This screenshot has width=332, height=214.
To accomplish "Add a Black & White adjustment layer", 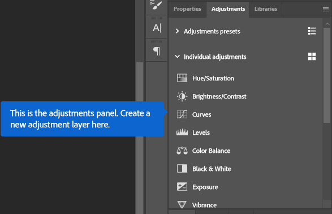I will (212, 169).
